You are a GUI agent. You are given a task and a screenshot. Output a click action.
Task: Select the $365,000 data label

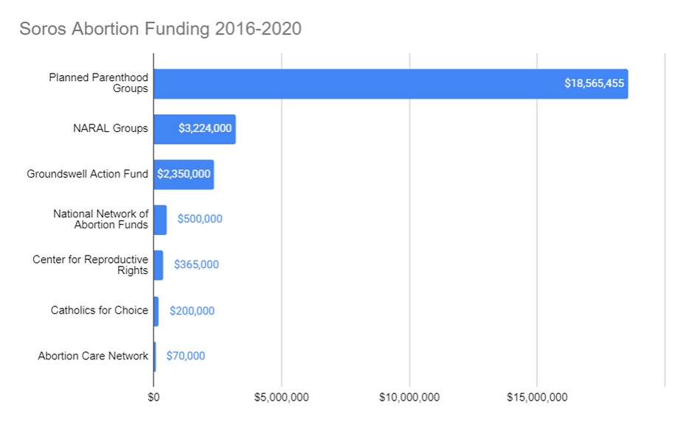tap(196, 265)
